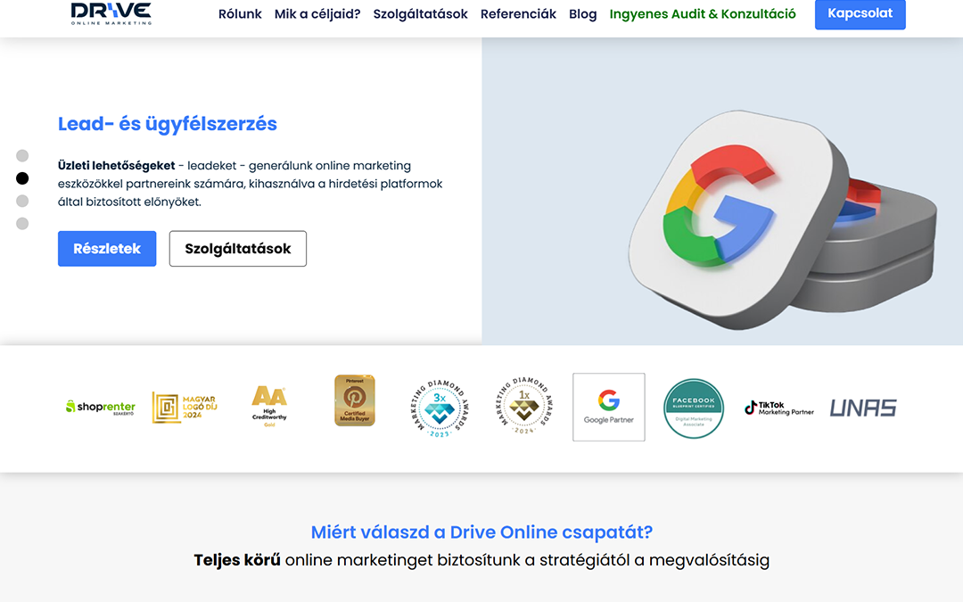
Task: Click the UNAS logo
Action: point(863,408)
